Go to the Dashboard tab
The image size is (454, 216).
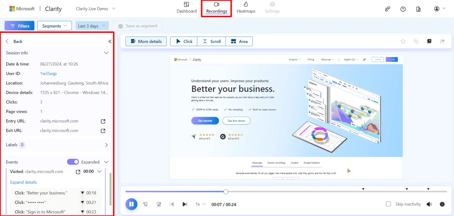(x=187, y=8)
